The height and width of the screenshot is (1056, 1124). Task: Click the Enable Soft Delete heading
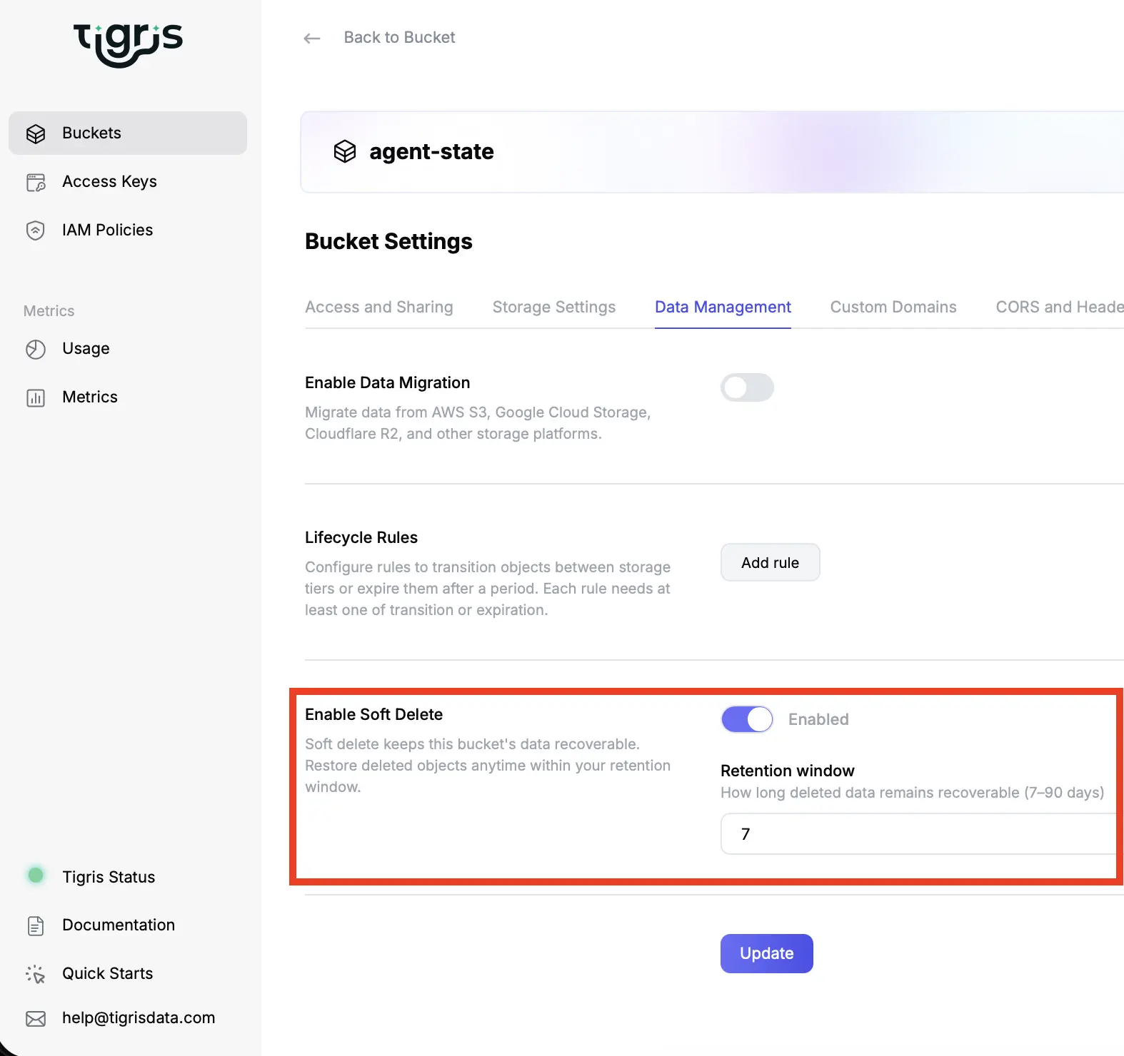click(373, 714)
